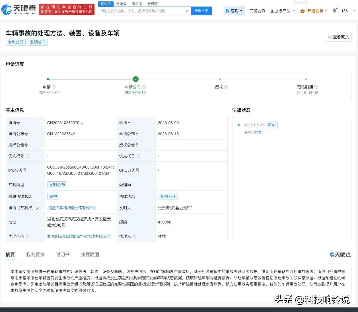358x312 pixels.
Task: Click help icon beside 优先权号
Action: tap(28, 156)
